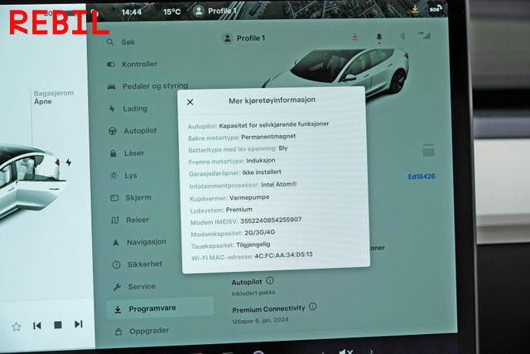Image resolution: width=530 pixels, height=354 pixels.
Task: Click the wrench icon beside Service
Action: click(x=117, y=287)
